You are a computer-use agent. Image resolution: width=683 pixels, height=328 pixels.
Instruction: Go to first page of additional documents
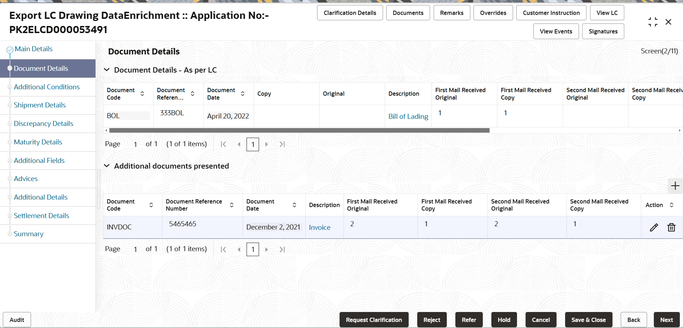point(223,249)
